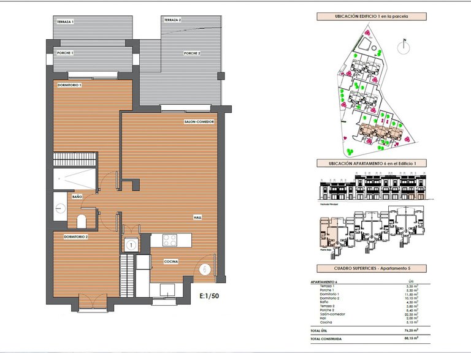Viewport: 471px width, 353px height.
Task: Click the 'CUADRO SUPERFICIES' header bar
Action: 372,268
